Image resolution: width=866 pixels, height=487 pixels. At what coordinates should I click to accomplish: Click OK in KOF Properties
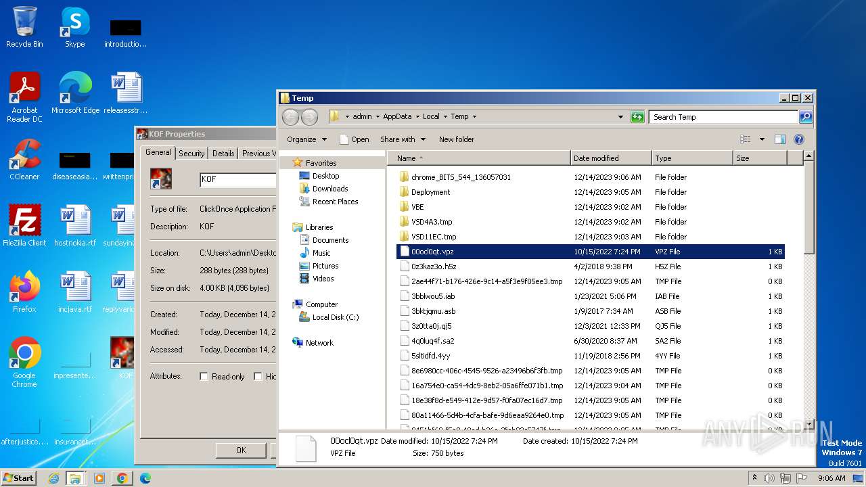click(x=241, y=450)
